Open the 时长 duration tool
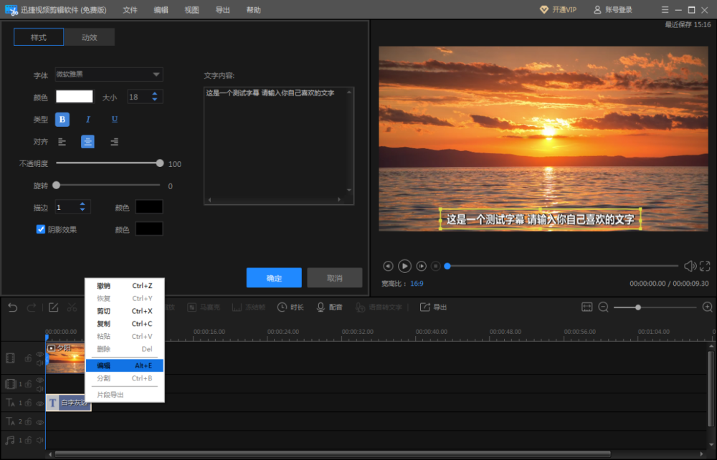 [291, 307]
